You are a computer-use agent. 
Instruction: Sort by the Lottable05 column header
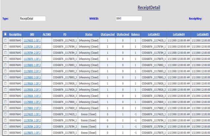203,35
